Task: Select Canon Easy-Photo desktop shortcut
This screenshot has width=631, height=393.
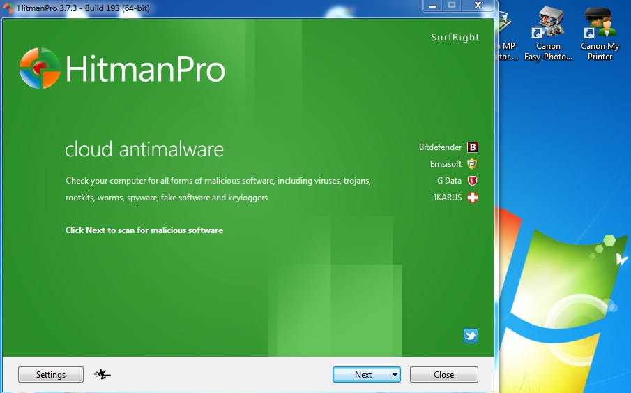Action: coord(548,34)
